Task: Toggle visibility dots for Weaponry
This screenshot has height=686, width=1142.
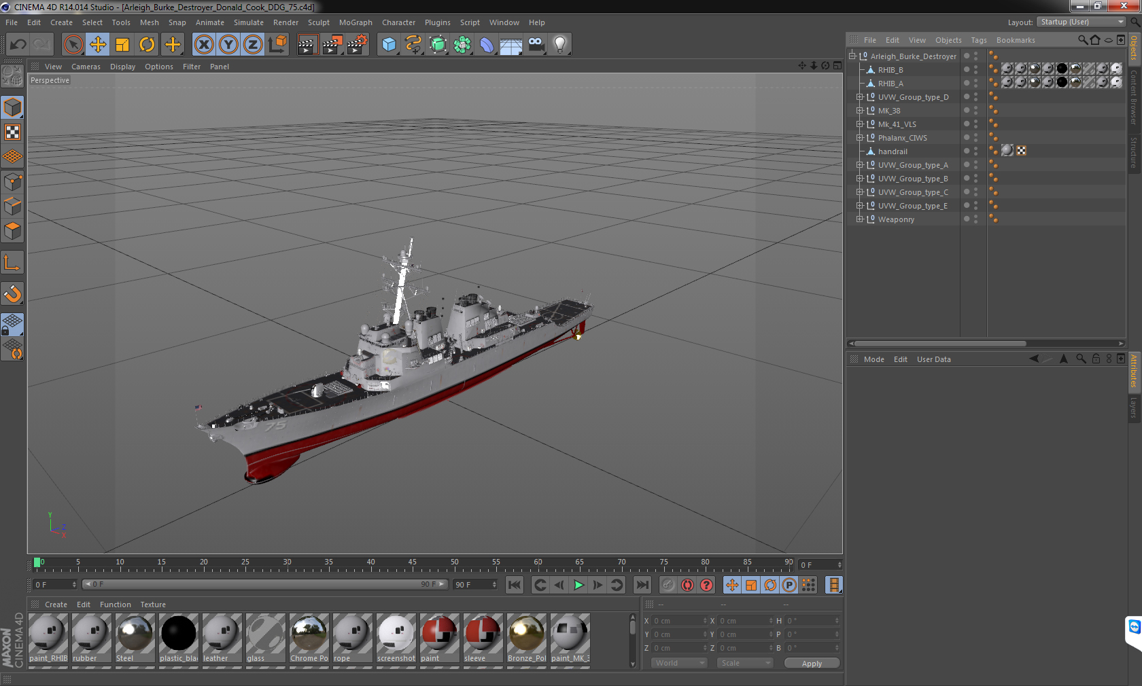Action: click(975, 219)
